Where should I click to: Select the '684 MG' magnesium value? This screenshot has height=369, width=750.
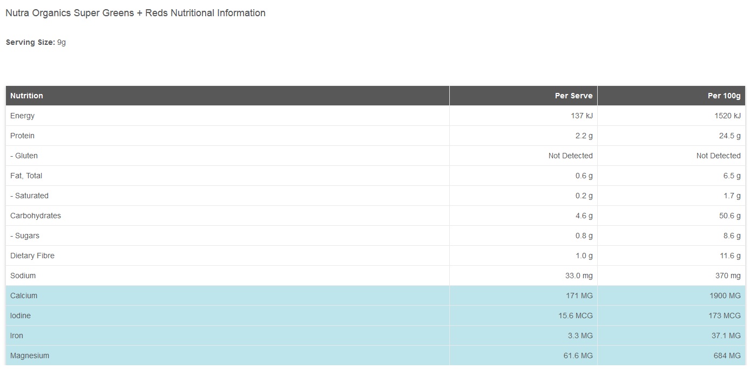click(727, 355)
